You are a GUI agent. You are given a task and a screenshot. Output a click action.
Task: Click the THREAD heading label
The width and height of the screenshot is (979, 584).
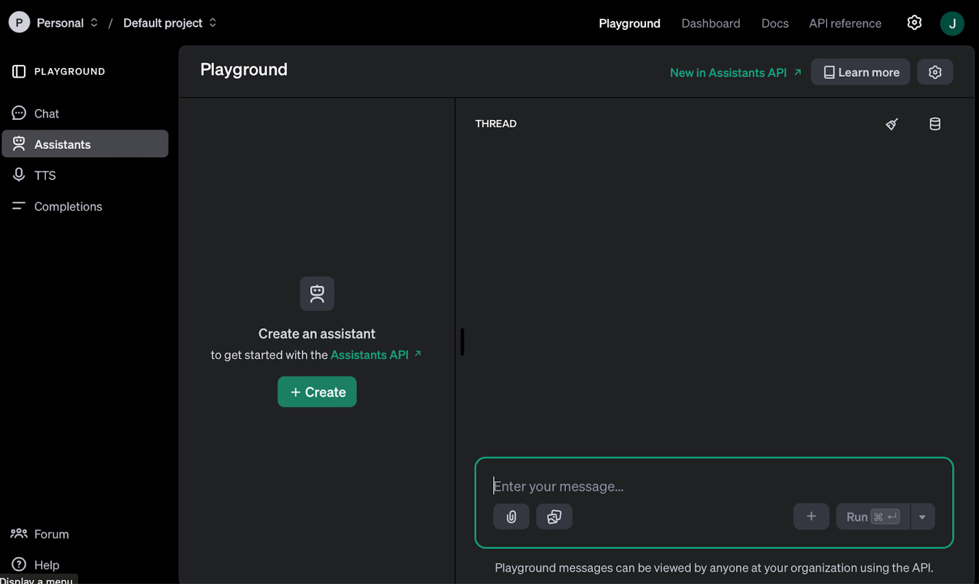pyautogui.click(x=496, y=124)
